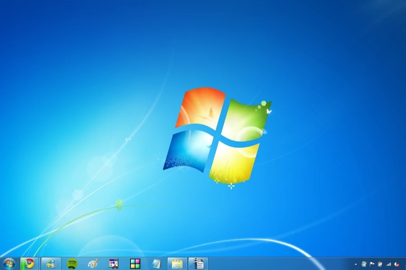The height and width of the screenshot is (270, 406).
Task: Open Action Center flag in system tray
Action: click(x=372, y=264)
